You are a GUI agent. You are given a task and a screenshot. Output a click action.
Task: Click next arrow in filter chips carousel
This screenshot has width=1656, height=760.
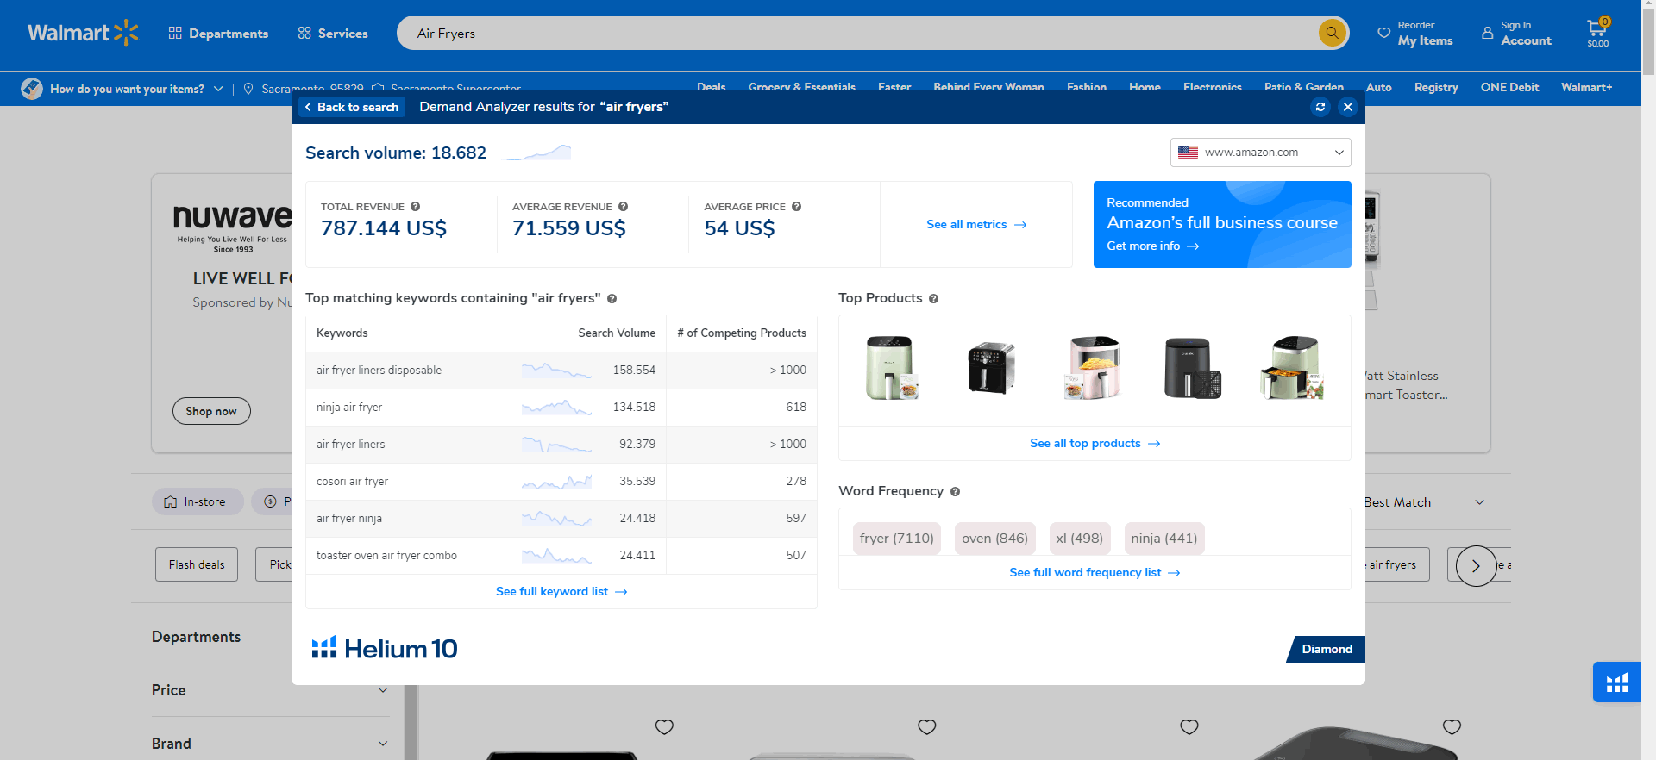(1476, 566)
